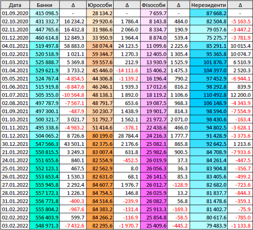The height and width of the screenshot is (230, 253).
Task: Click the Банки value 415 098.5
Action: coord(45,13)
